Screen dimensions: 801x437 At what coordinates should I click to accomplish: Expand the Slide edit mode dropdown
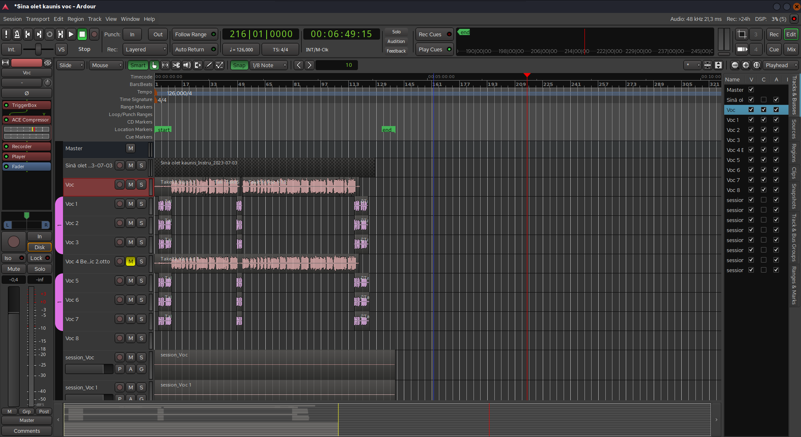click(x=71, y=65)
